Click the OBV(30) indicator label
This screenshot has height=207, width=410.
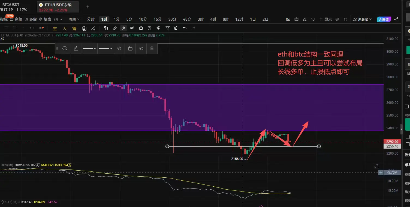pyautogui.click(x=7, y=165)
